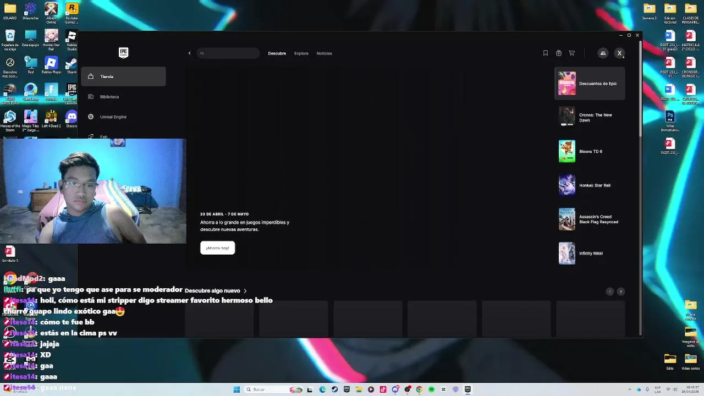Open the account profile X avatar
The width and height of the screenshot is (704, 396).
coord(619,53)
